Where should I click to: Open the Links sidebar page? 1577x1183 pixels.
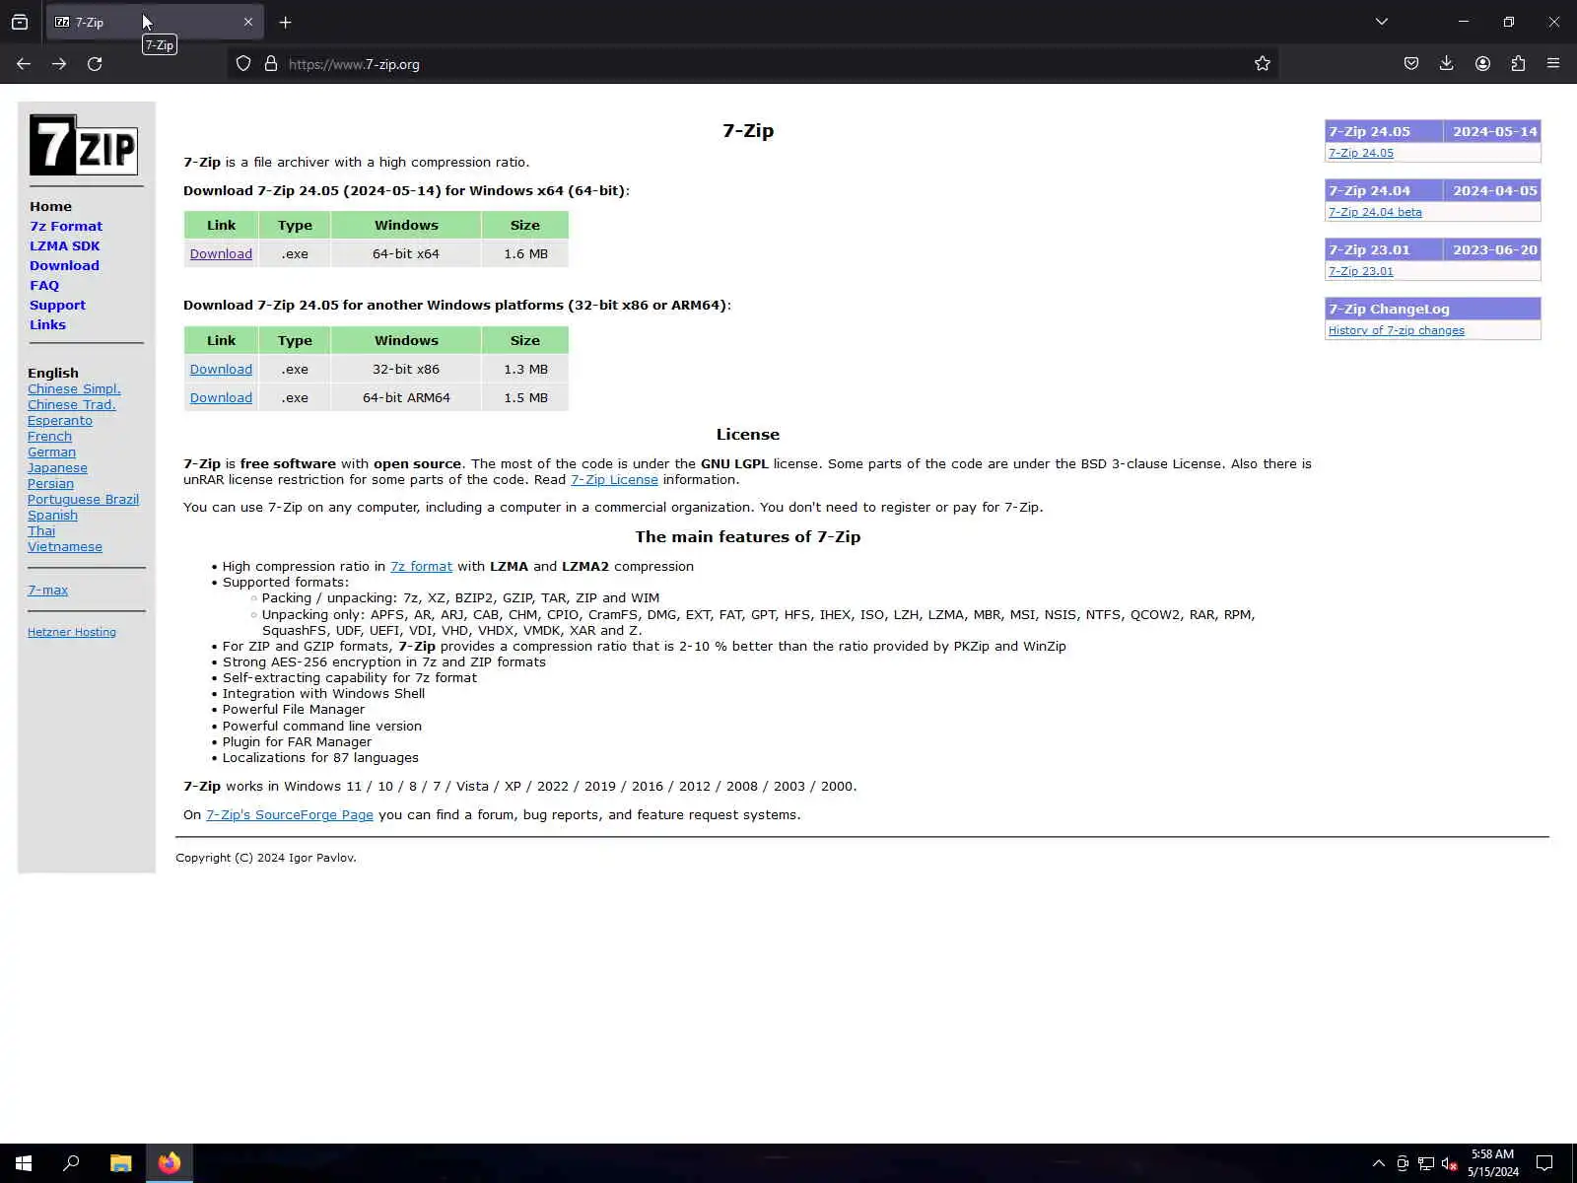coord(47,324)
